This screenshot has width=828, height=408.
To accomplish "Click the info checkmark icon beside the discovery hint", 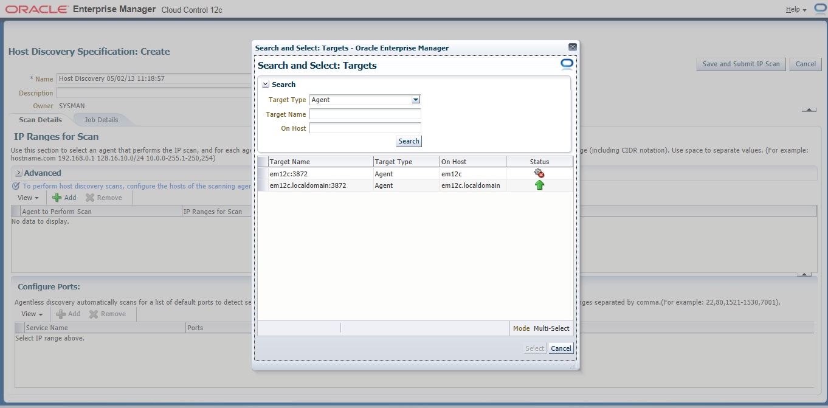I will point(16,187).
